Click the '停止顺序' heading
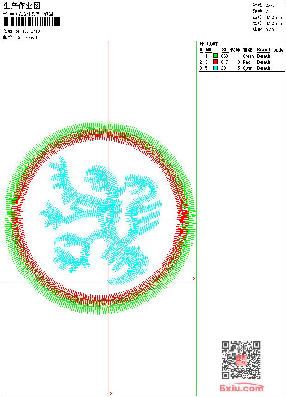 click(x=210, y=44)
